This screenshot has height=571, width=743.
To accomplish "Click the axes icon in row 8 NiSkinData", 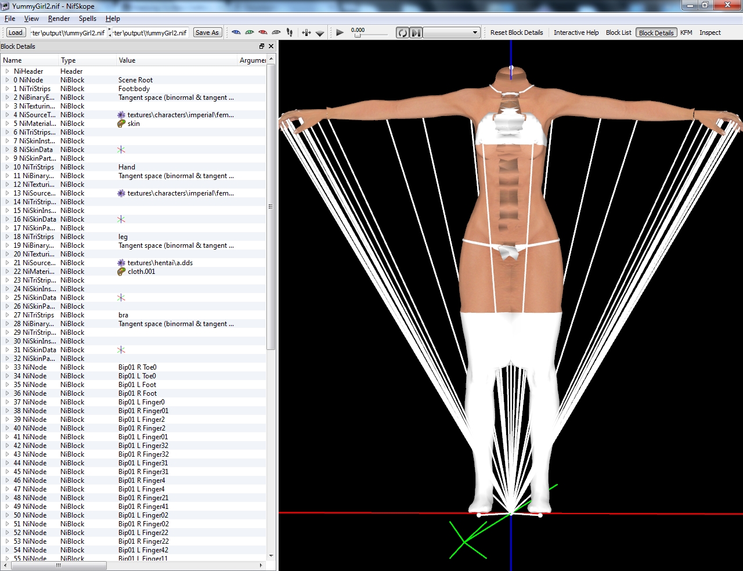I will 121,150.
